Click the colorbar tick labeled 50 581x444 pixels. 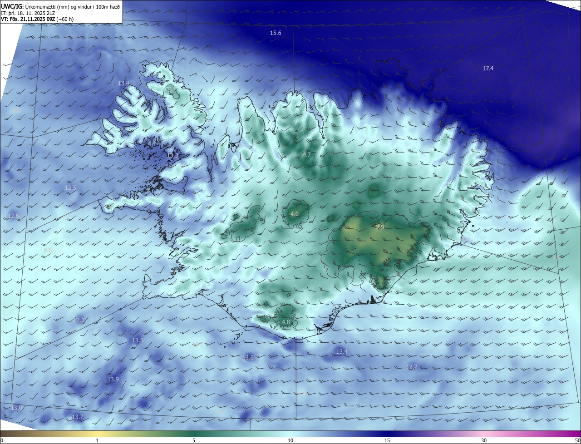coord(577,440)
